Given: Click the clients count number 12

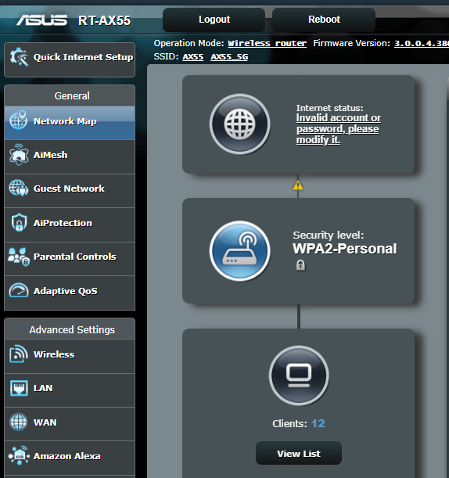Looking at the screenshot, I should [x=318, y=423].
